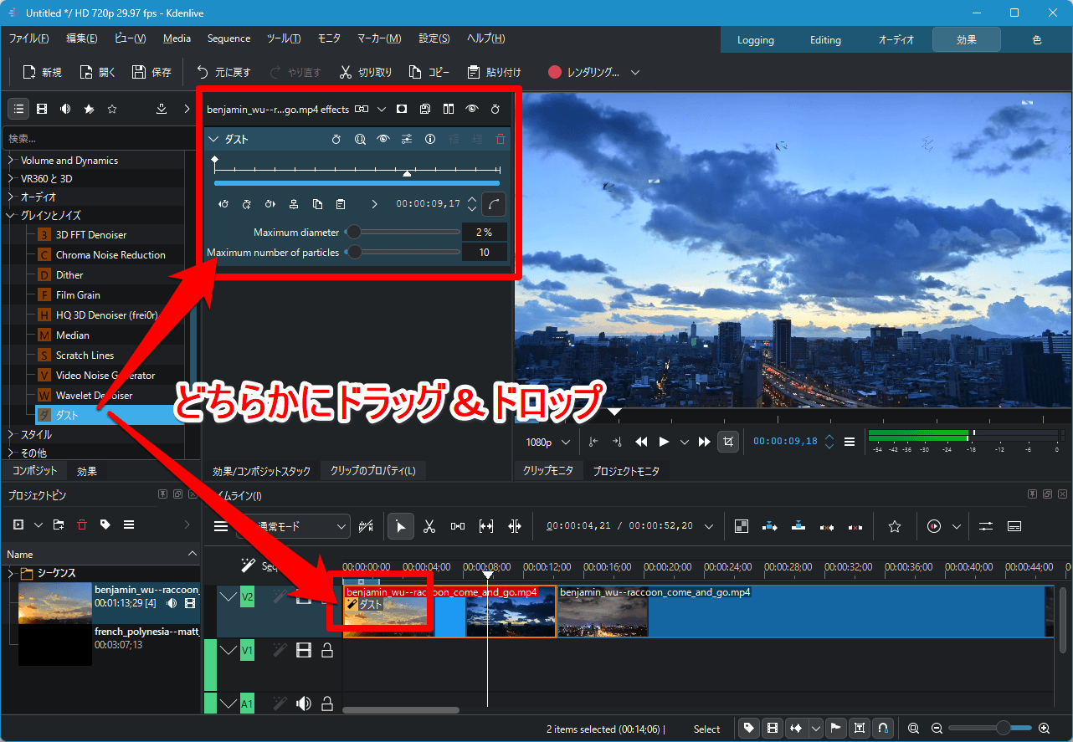The height and width of the screenshot is (742, 1073).
Task: Click the download effects icon in effects panel
Action: click(x=162, y=109)
